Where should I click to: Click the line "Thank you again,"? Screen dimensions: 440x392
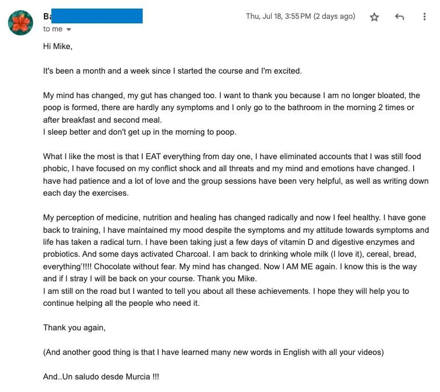pyautogui.click(x=74, y=328)
